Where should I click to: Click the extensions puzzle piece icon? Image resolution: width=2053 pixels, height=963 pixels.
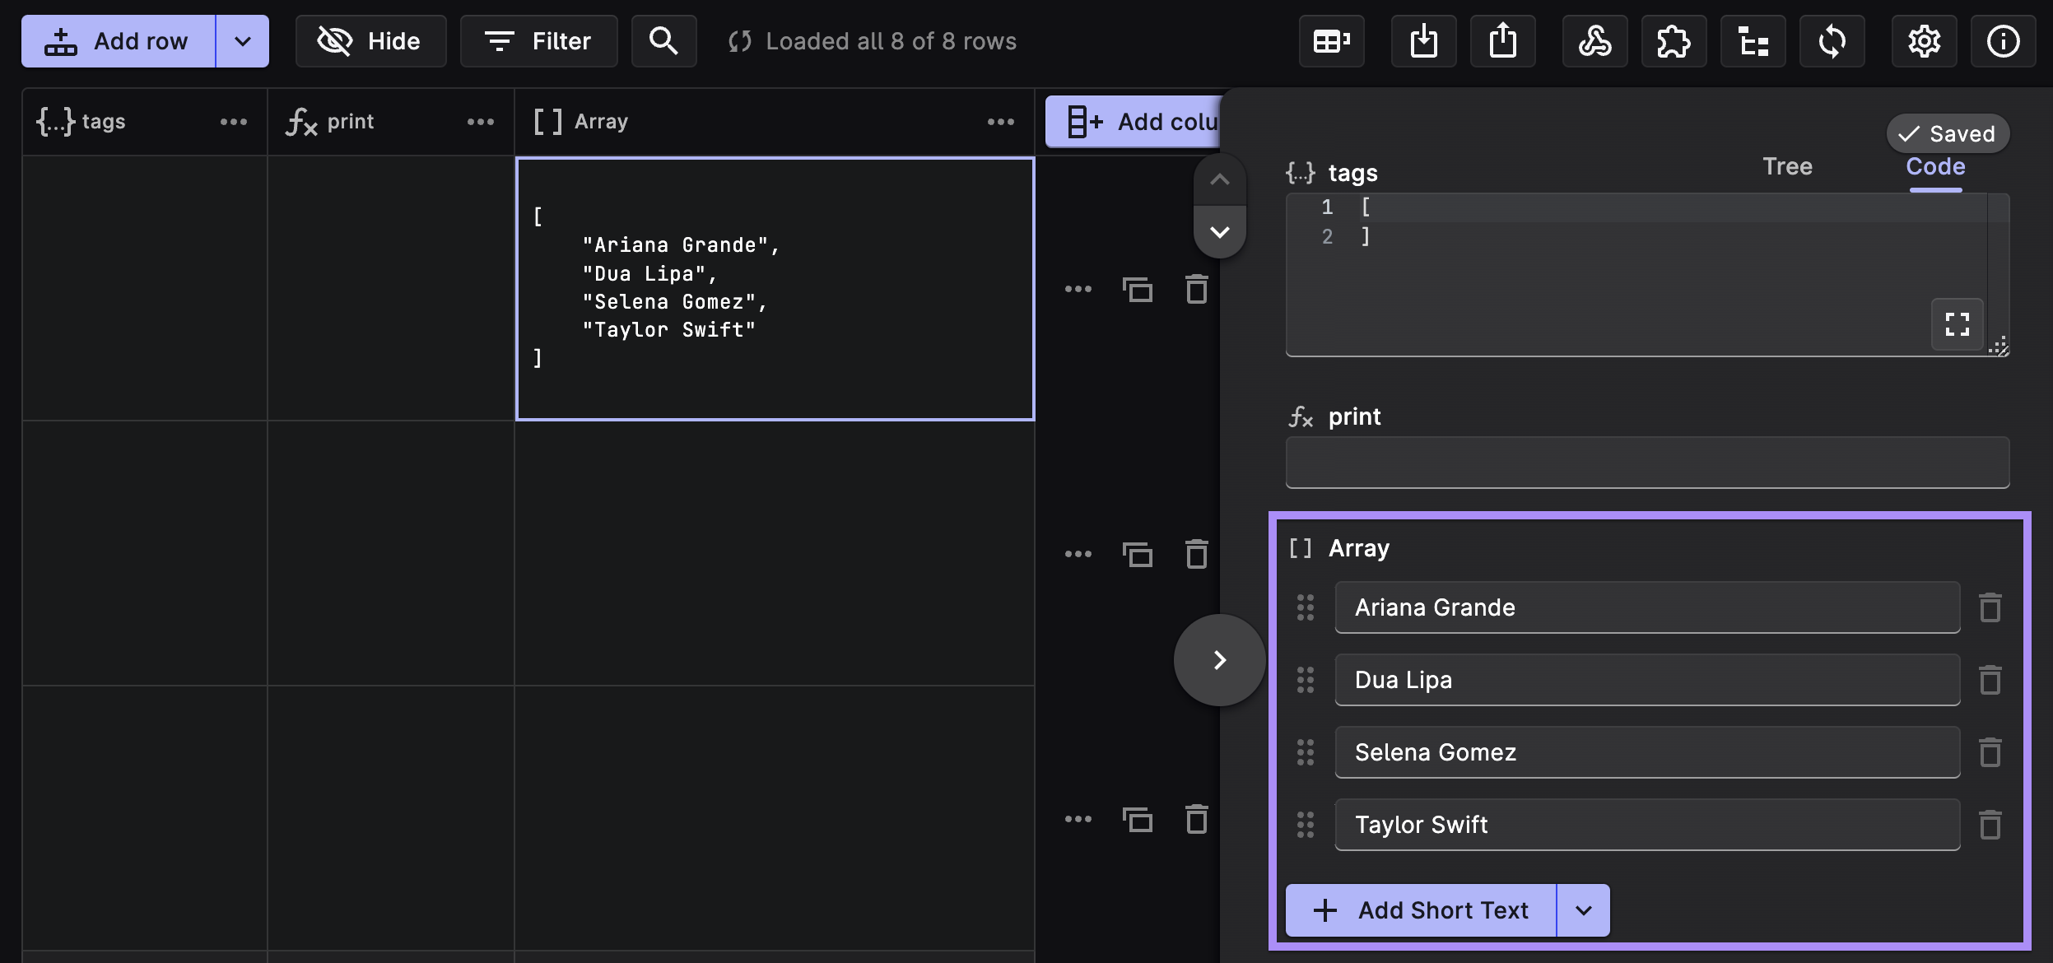1674,41
